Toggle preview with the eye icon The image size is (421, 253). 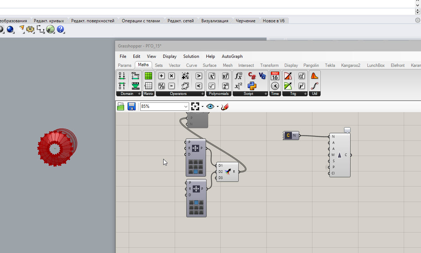coord(210,106)
